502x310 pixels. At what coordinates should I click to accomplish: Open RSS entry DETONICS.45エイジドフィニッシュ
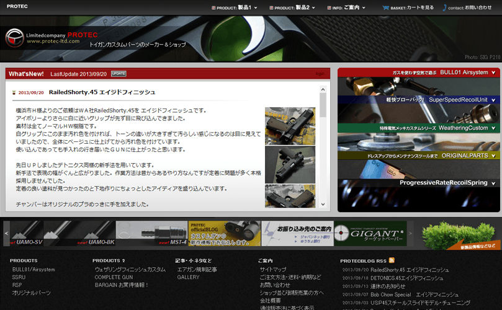point(407,278)
